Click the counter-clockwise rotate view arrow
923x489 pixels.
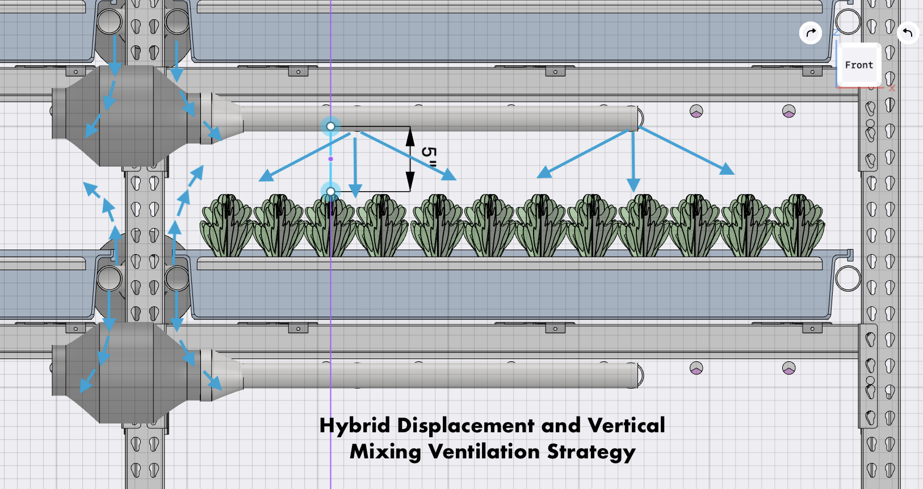pos(908,33)
